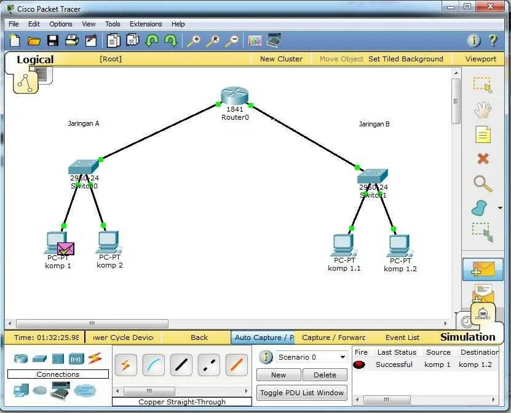Screen dimensions: 511x413
Task: Click the Copy icon in toolbar
Action: tap(114, 41)
